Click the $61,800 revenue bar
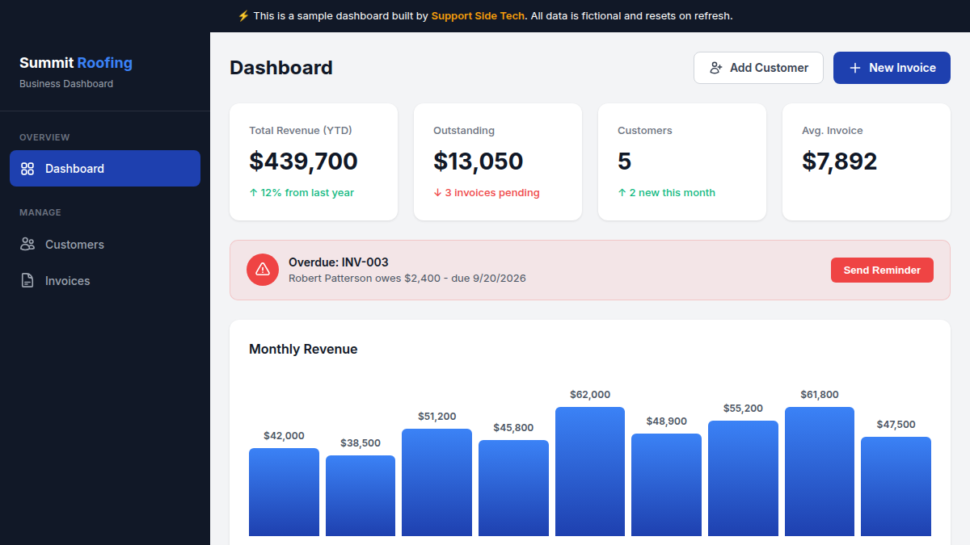 pos(820,472)
